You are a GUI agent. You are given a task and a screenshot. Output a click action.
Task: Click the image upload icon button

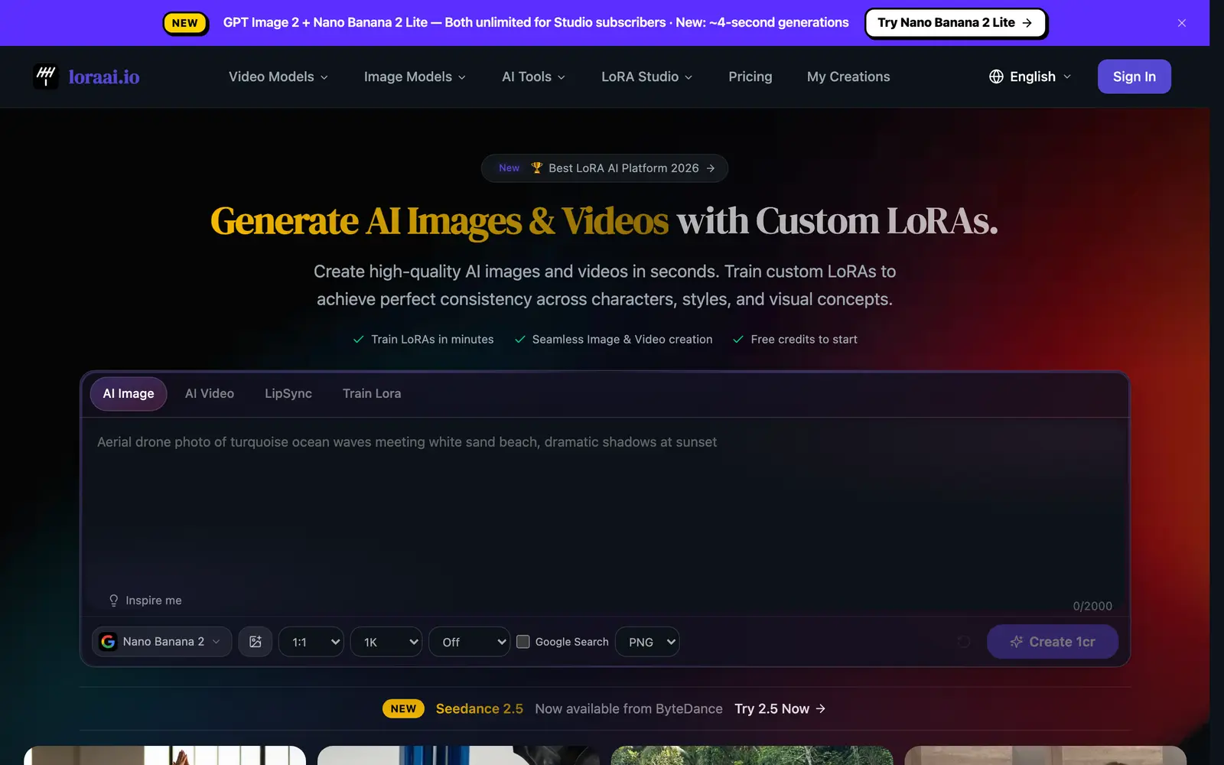[x=256, y=642]
